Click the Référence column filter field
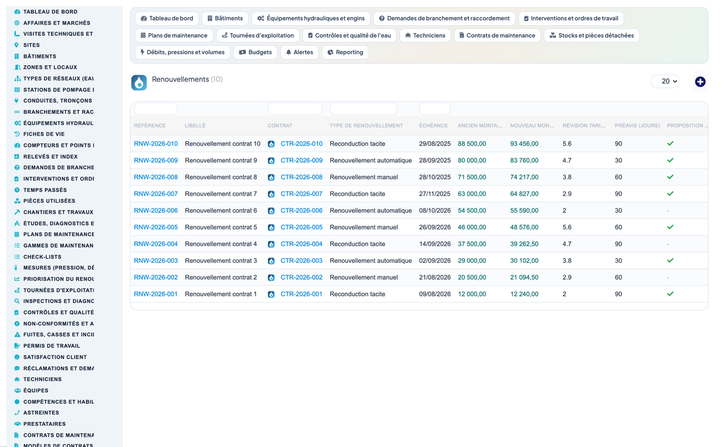722x447 pixels. (x=156, y=109)
